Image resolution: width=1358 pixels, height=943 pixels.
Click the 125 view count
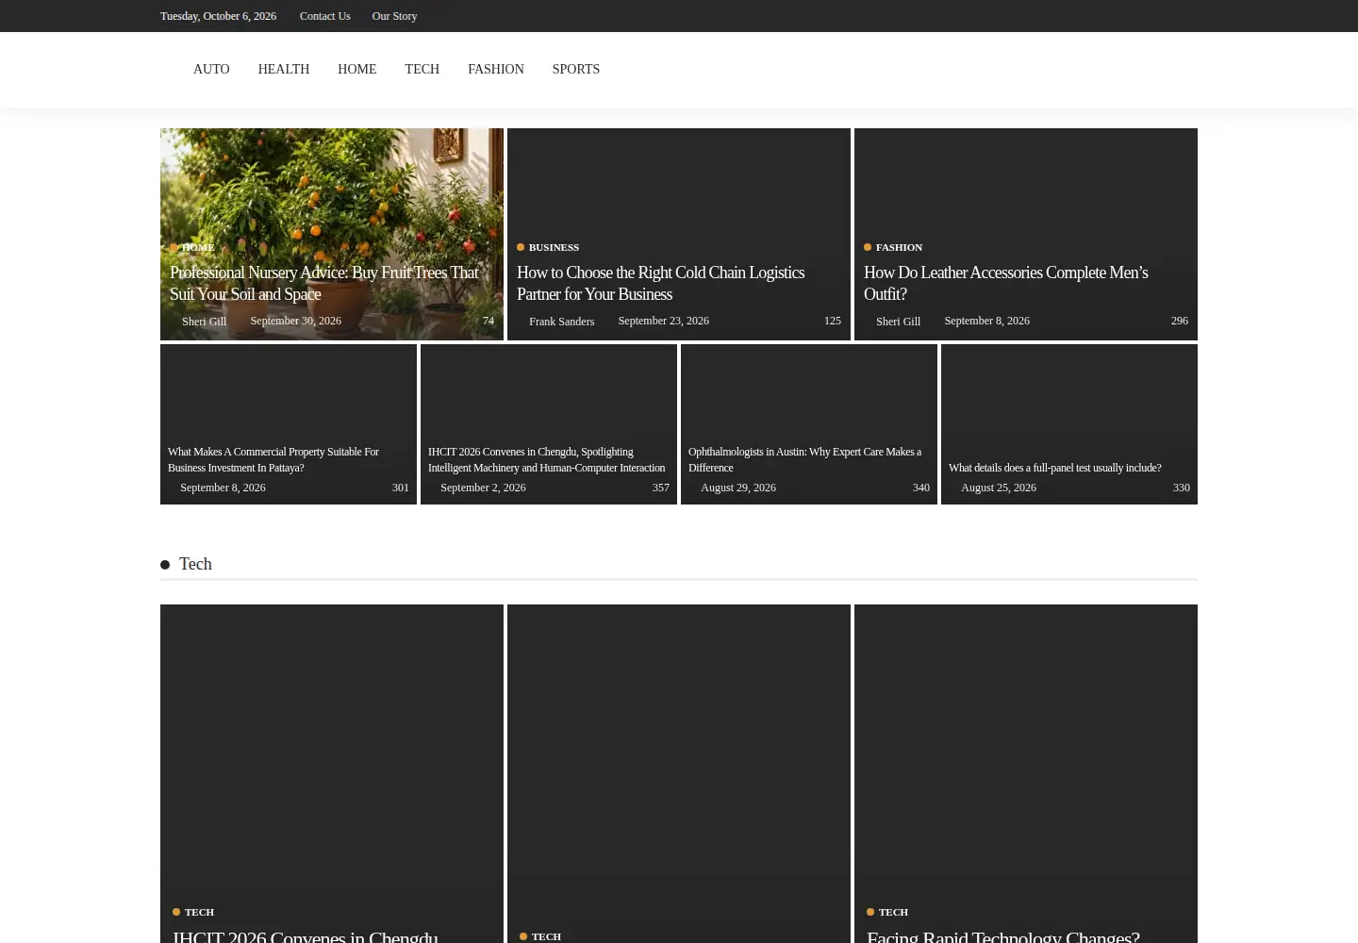pos(832,321)
